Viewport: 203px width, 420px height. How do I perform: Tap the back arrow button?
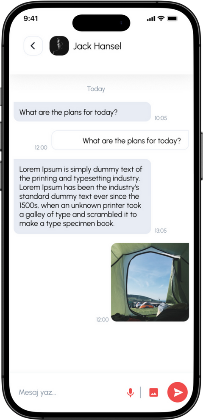coord(33,46)
